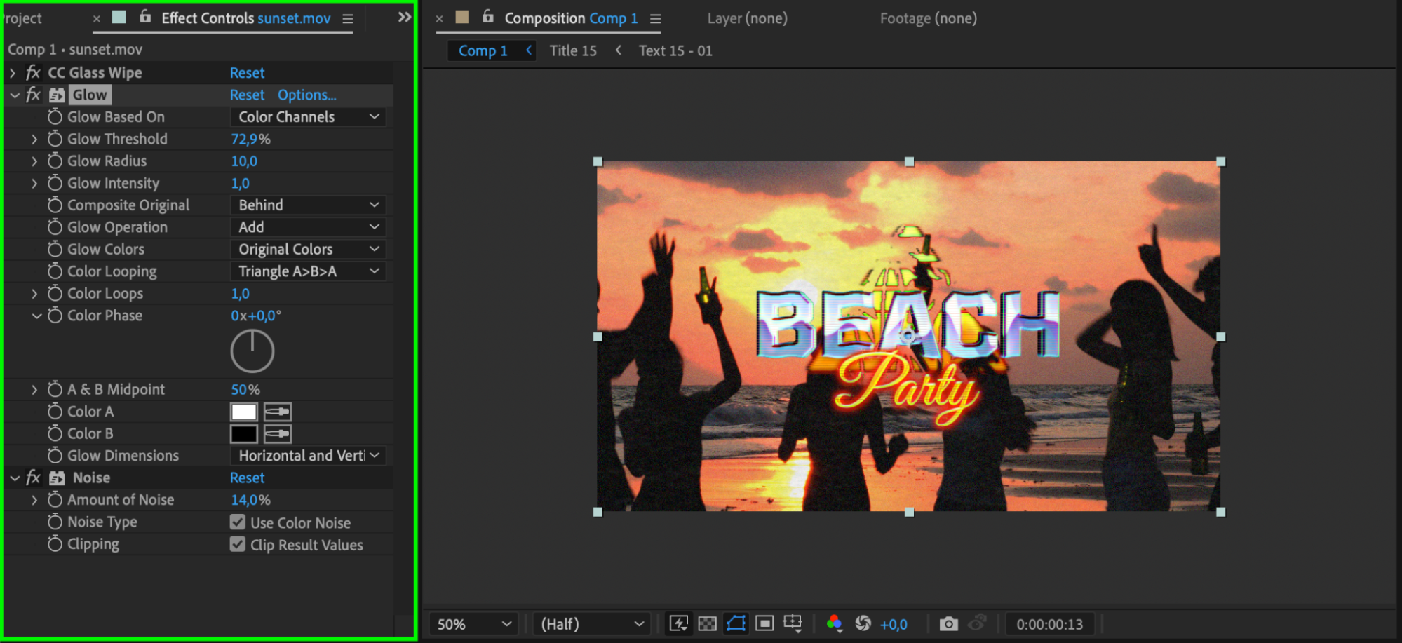Toggle mask and shape path visibility
Screen dimensions: 1402x643
pyautogui.click(x=736, y=623)
